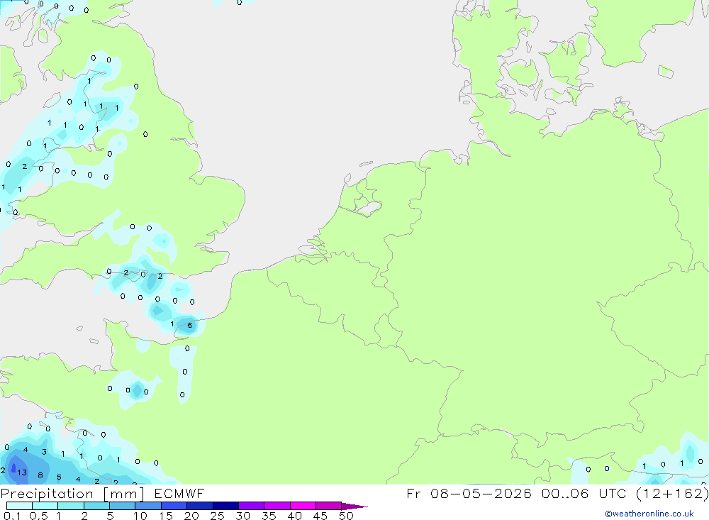Pick the 45–50 mm legend swatch
This screenshot has height=520, width=709.
point(329,506)
